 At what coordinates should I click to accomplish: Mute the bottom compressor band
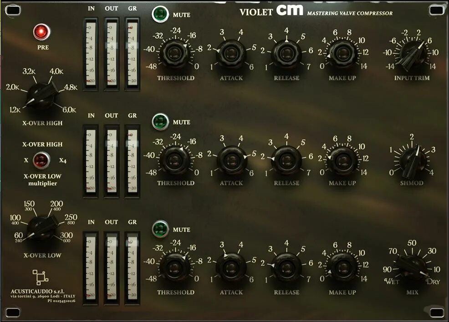(x=160, y=229)
